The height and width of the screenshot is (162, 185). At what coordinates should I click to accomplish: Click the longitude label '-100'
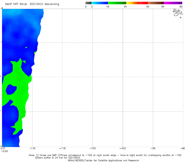[x=123, y=148]
